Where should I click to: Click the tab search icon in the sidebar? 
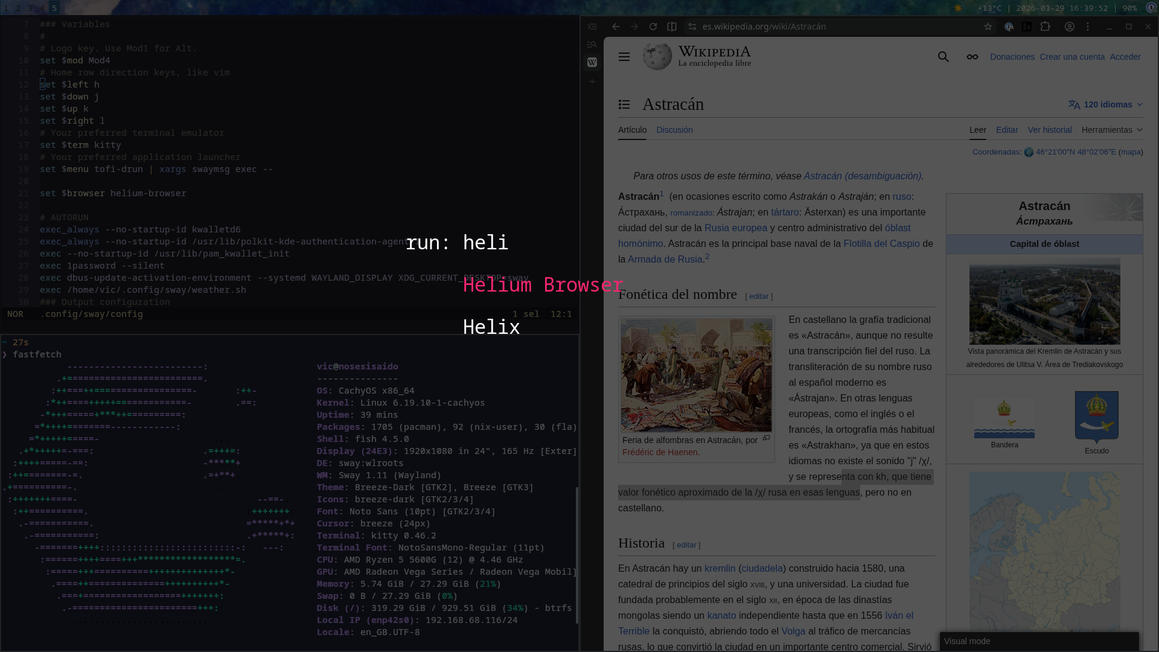point(592,45)
